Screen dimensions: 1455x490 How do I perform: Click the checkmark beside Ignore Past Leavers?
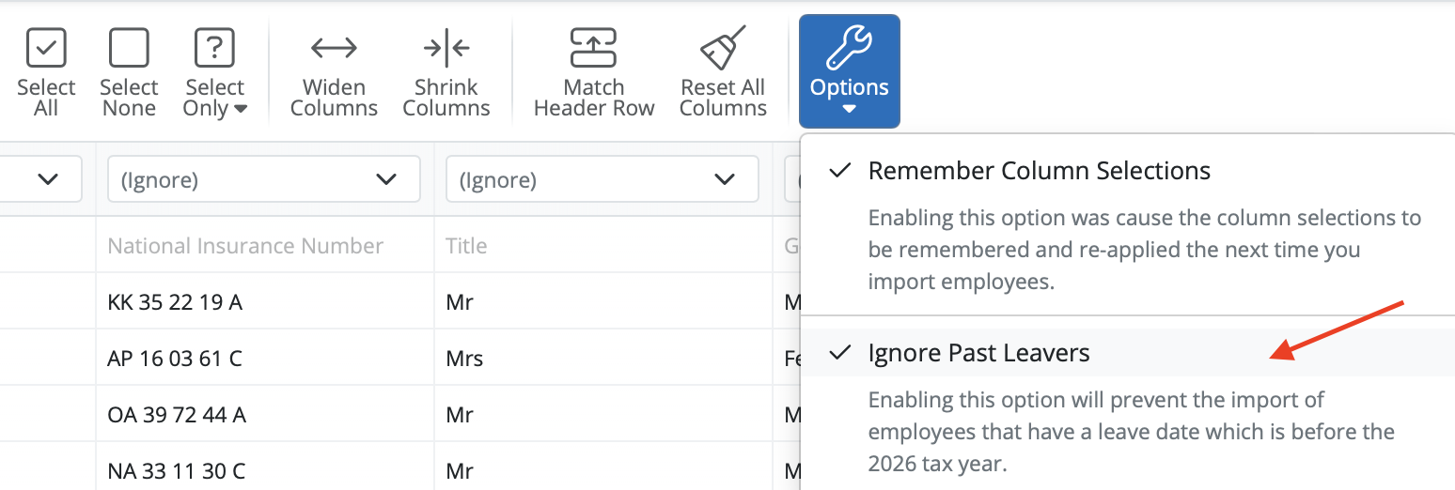pyautogui.click(x=840, y=354)
